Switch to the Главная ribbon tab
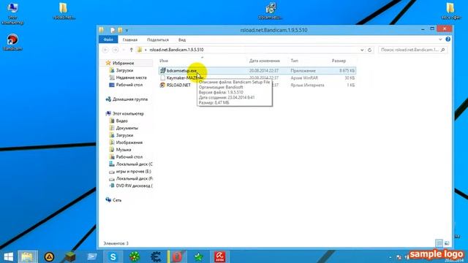The height and width of the screenshot is (263, 468). point(130,39)
